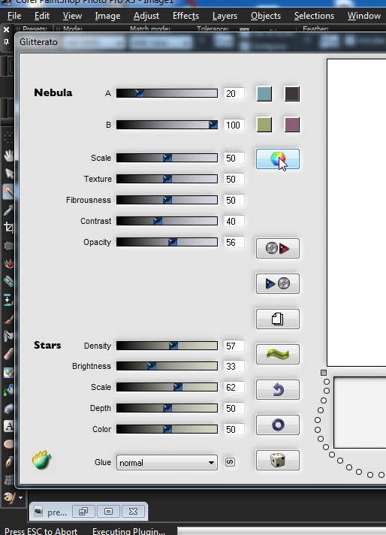Viewport: 386px width, 535px height.
Task: Click the green wave button
Action: click(x=278, y=354)
